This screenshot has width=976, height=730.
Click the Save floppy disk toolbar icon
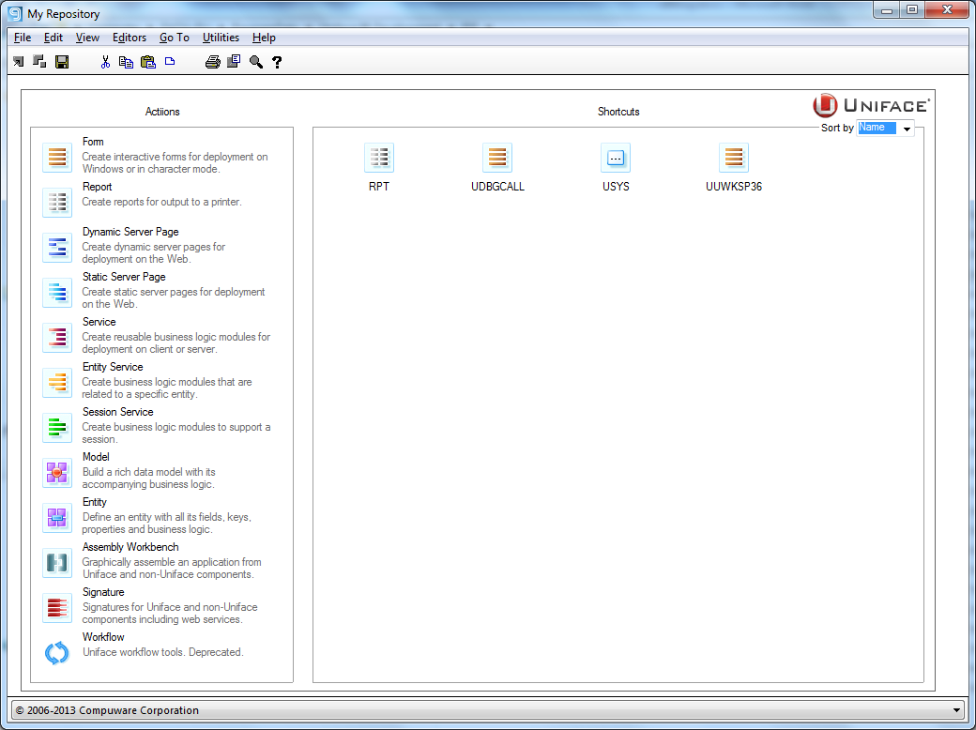click(62, 62)
